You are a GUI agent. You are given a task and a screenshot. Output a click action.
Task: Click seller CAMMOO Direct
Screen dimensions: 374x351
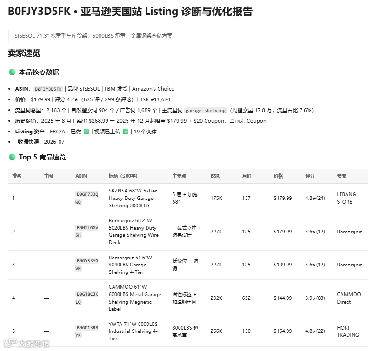click(349, 298)
